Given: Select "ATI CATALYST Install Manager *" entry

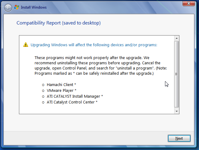Looking at the screenshot, I should point(75,96).
